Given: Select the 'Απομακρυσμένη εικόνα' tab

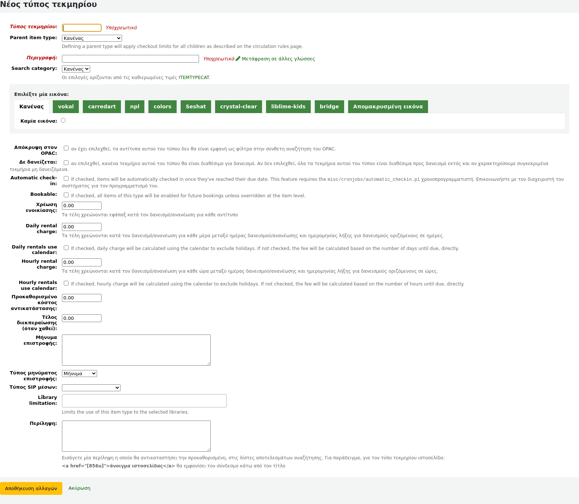Looking at the screenshot, I should pos(388,107).
